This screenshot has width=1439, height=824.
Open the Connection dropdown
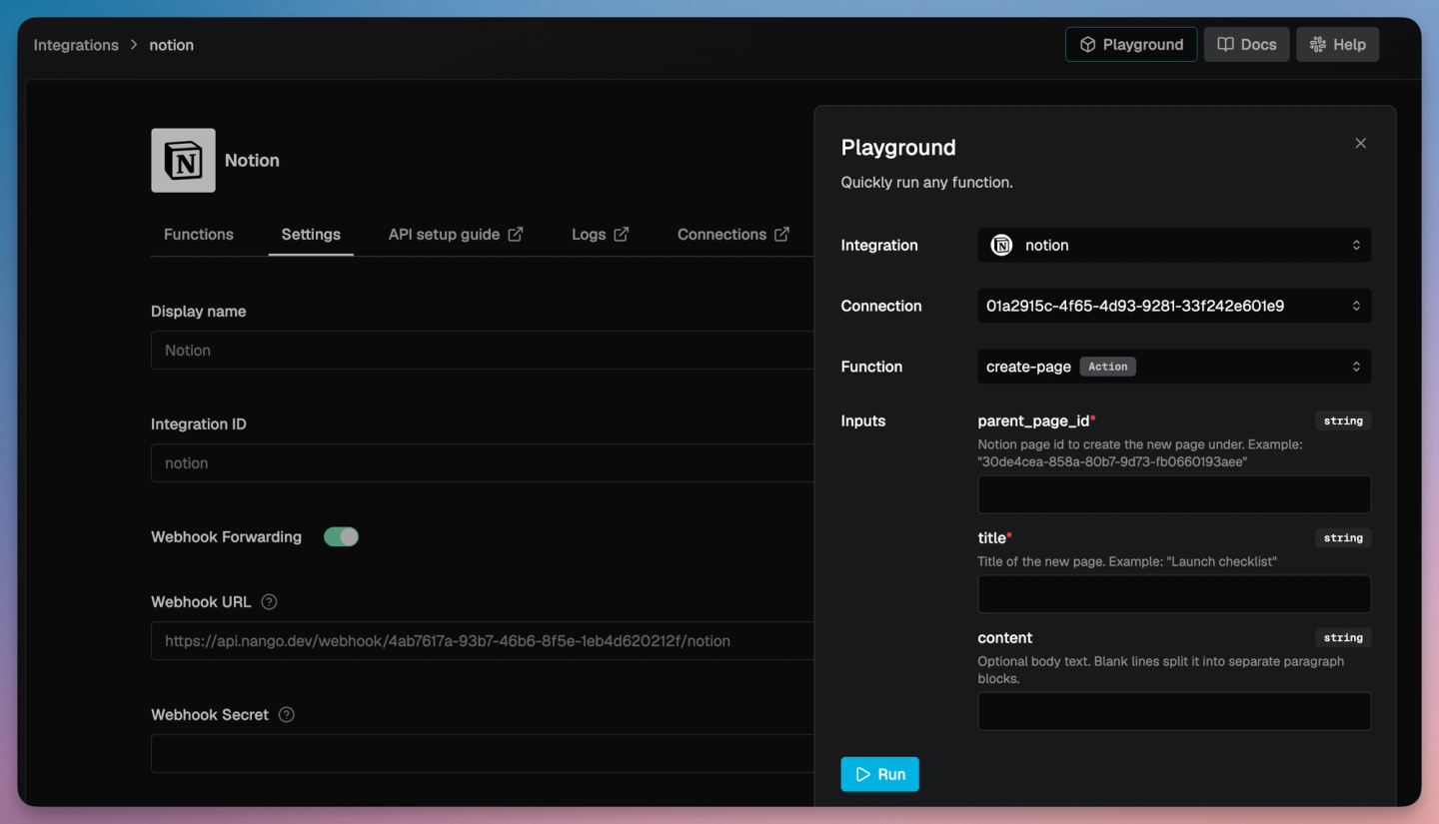(x=1174, y=307)
